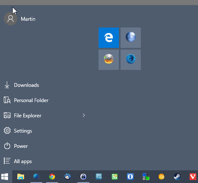Open Steam from the taskbar

(177, 177)
